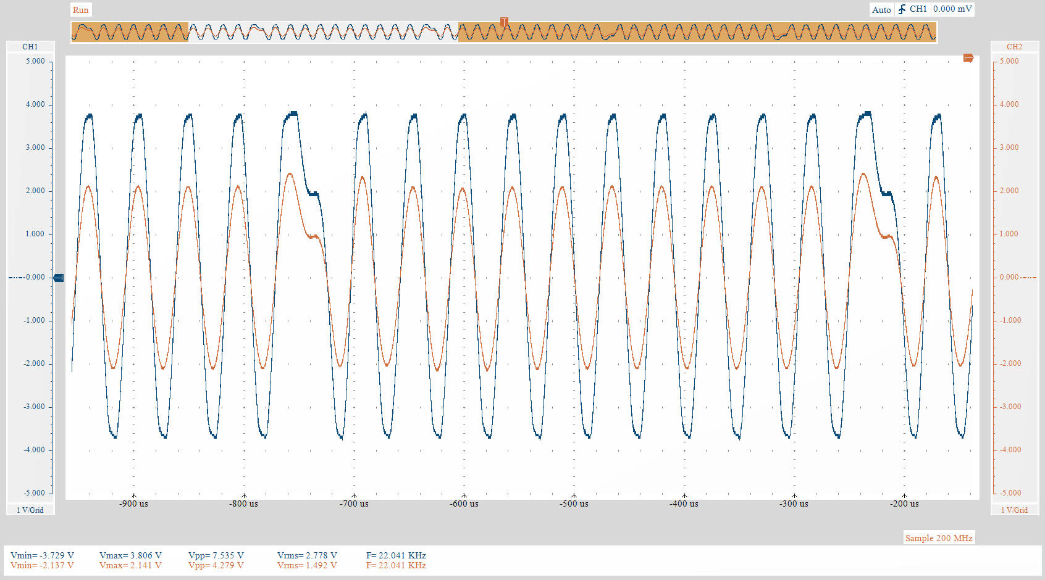Click the -600 us time axis label
The image size is (1045, 580).
[464, 504]
